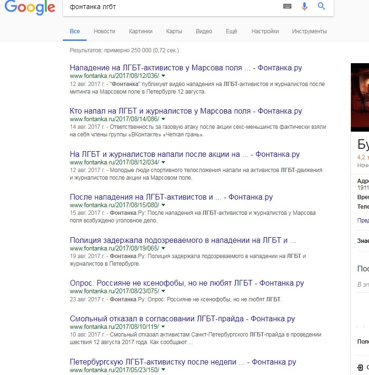Open the Карты tab
The width and height of the screenshot is (369, 375).
click(174, 31)
